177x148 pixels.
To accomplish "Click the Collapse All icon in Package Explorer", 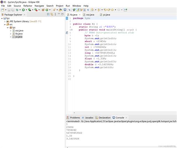I will pos(49,15).
